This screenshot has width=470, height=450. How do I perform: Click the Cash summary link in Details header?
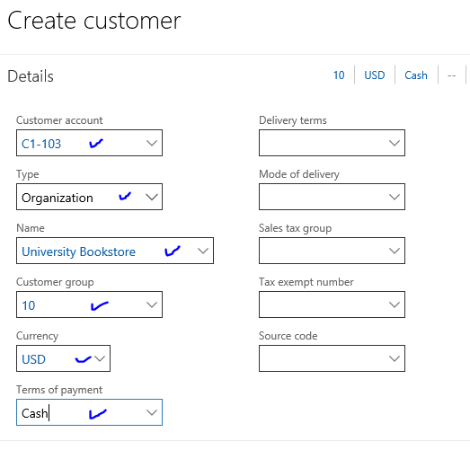416,75
